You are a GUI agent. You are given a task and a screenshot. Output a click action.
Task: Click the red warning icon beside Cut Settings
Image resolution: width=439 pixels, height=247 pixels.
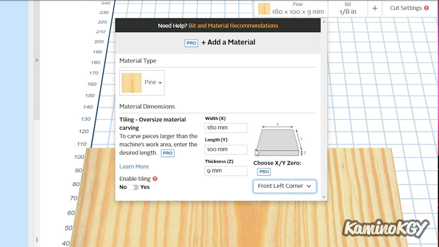coord(426,8)
